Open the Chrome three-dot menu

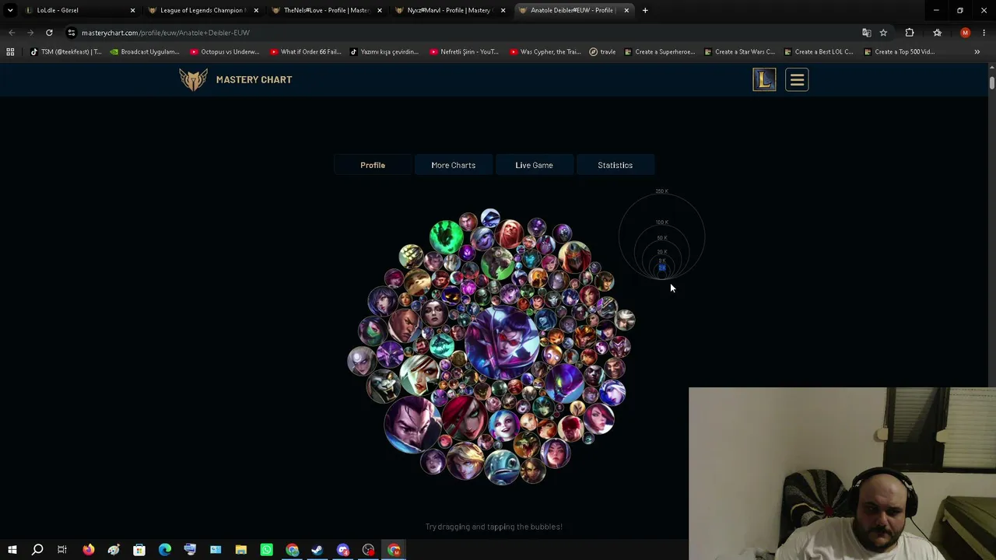[x=984, y=33]
